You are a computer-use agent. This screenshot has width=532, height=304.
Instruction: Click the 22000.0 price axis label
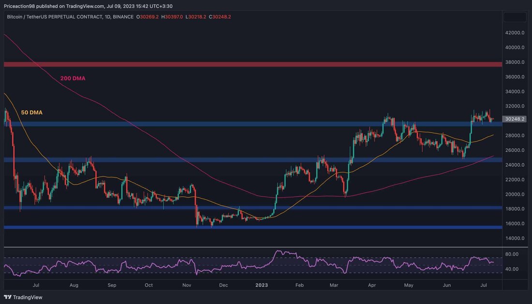coord(515,180)
